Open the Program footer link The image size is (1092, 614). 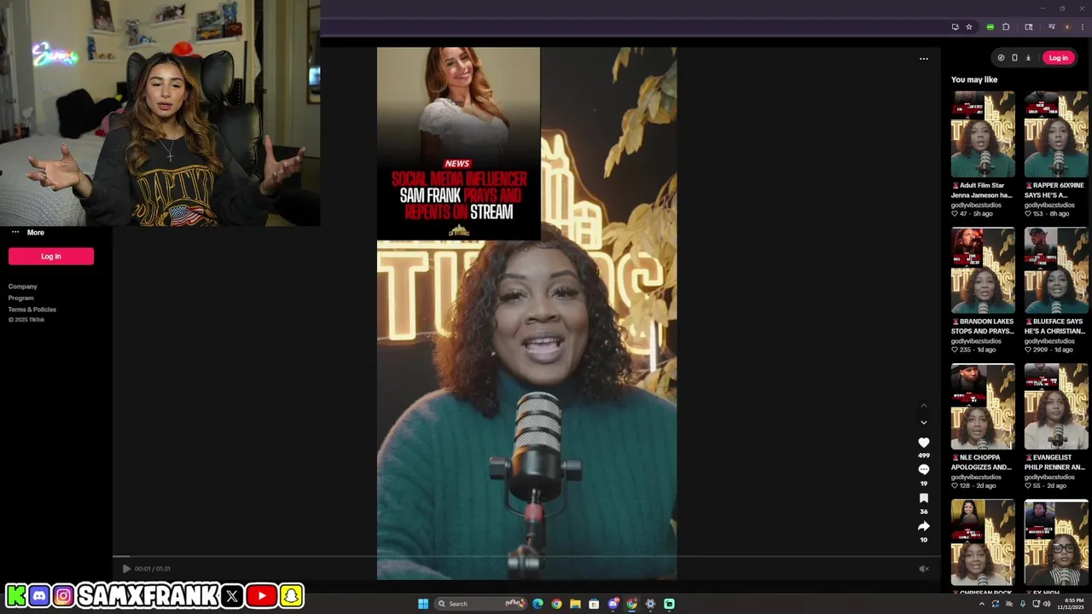click(x=21, y=298)
